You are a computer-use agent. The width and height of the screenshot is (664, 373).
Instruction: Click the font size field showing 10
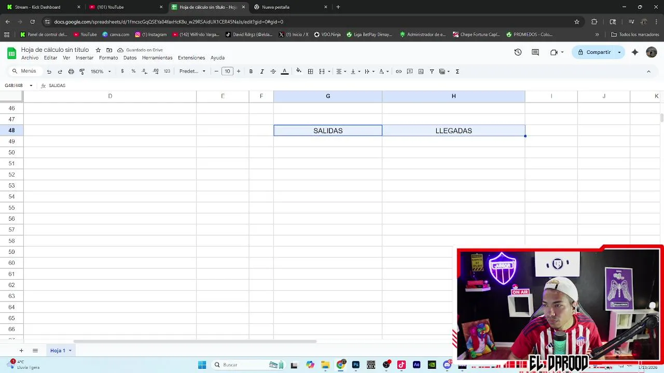click(x=227, y=71)
